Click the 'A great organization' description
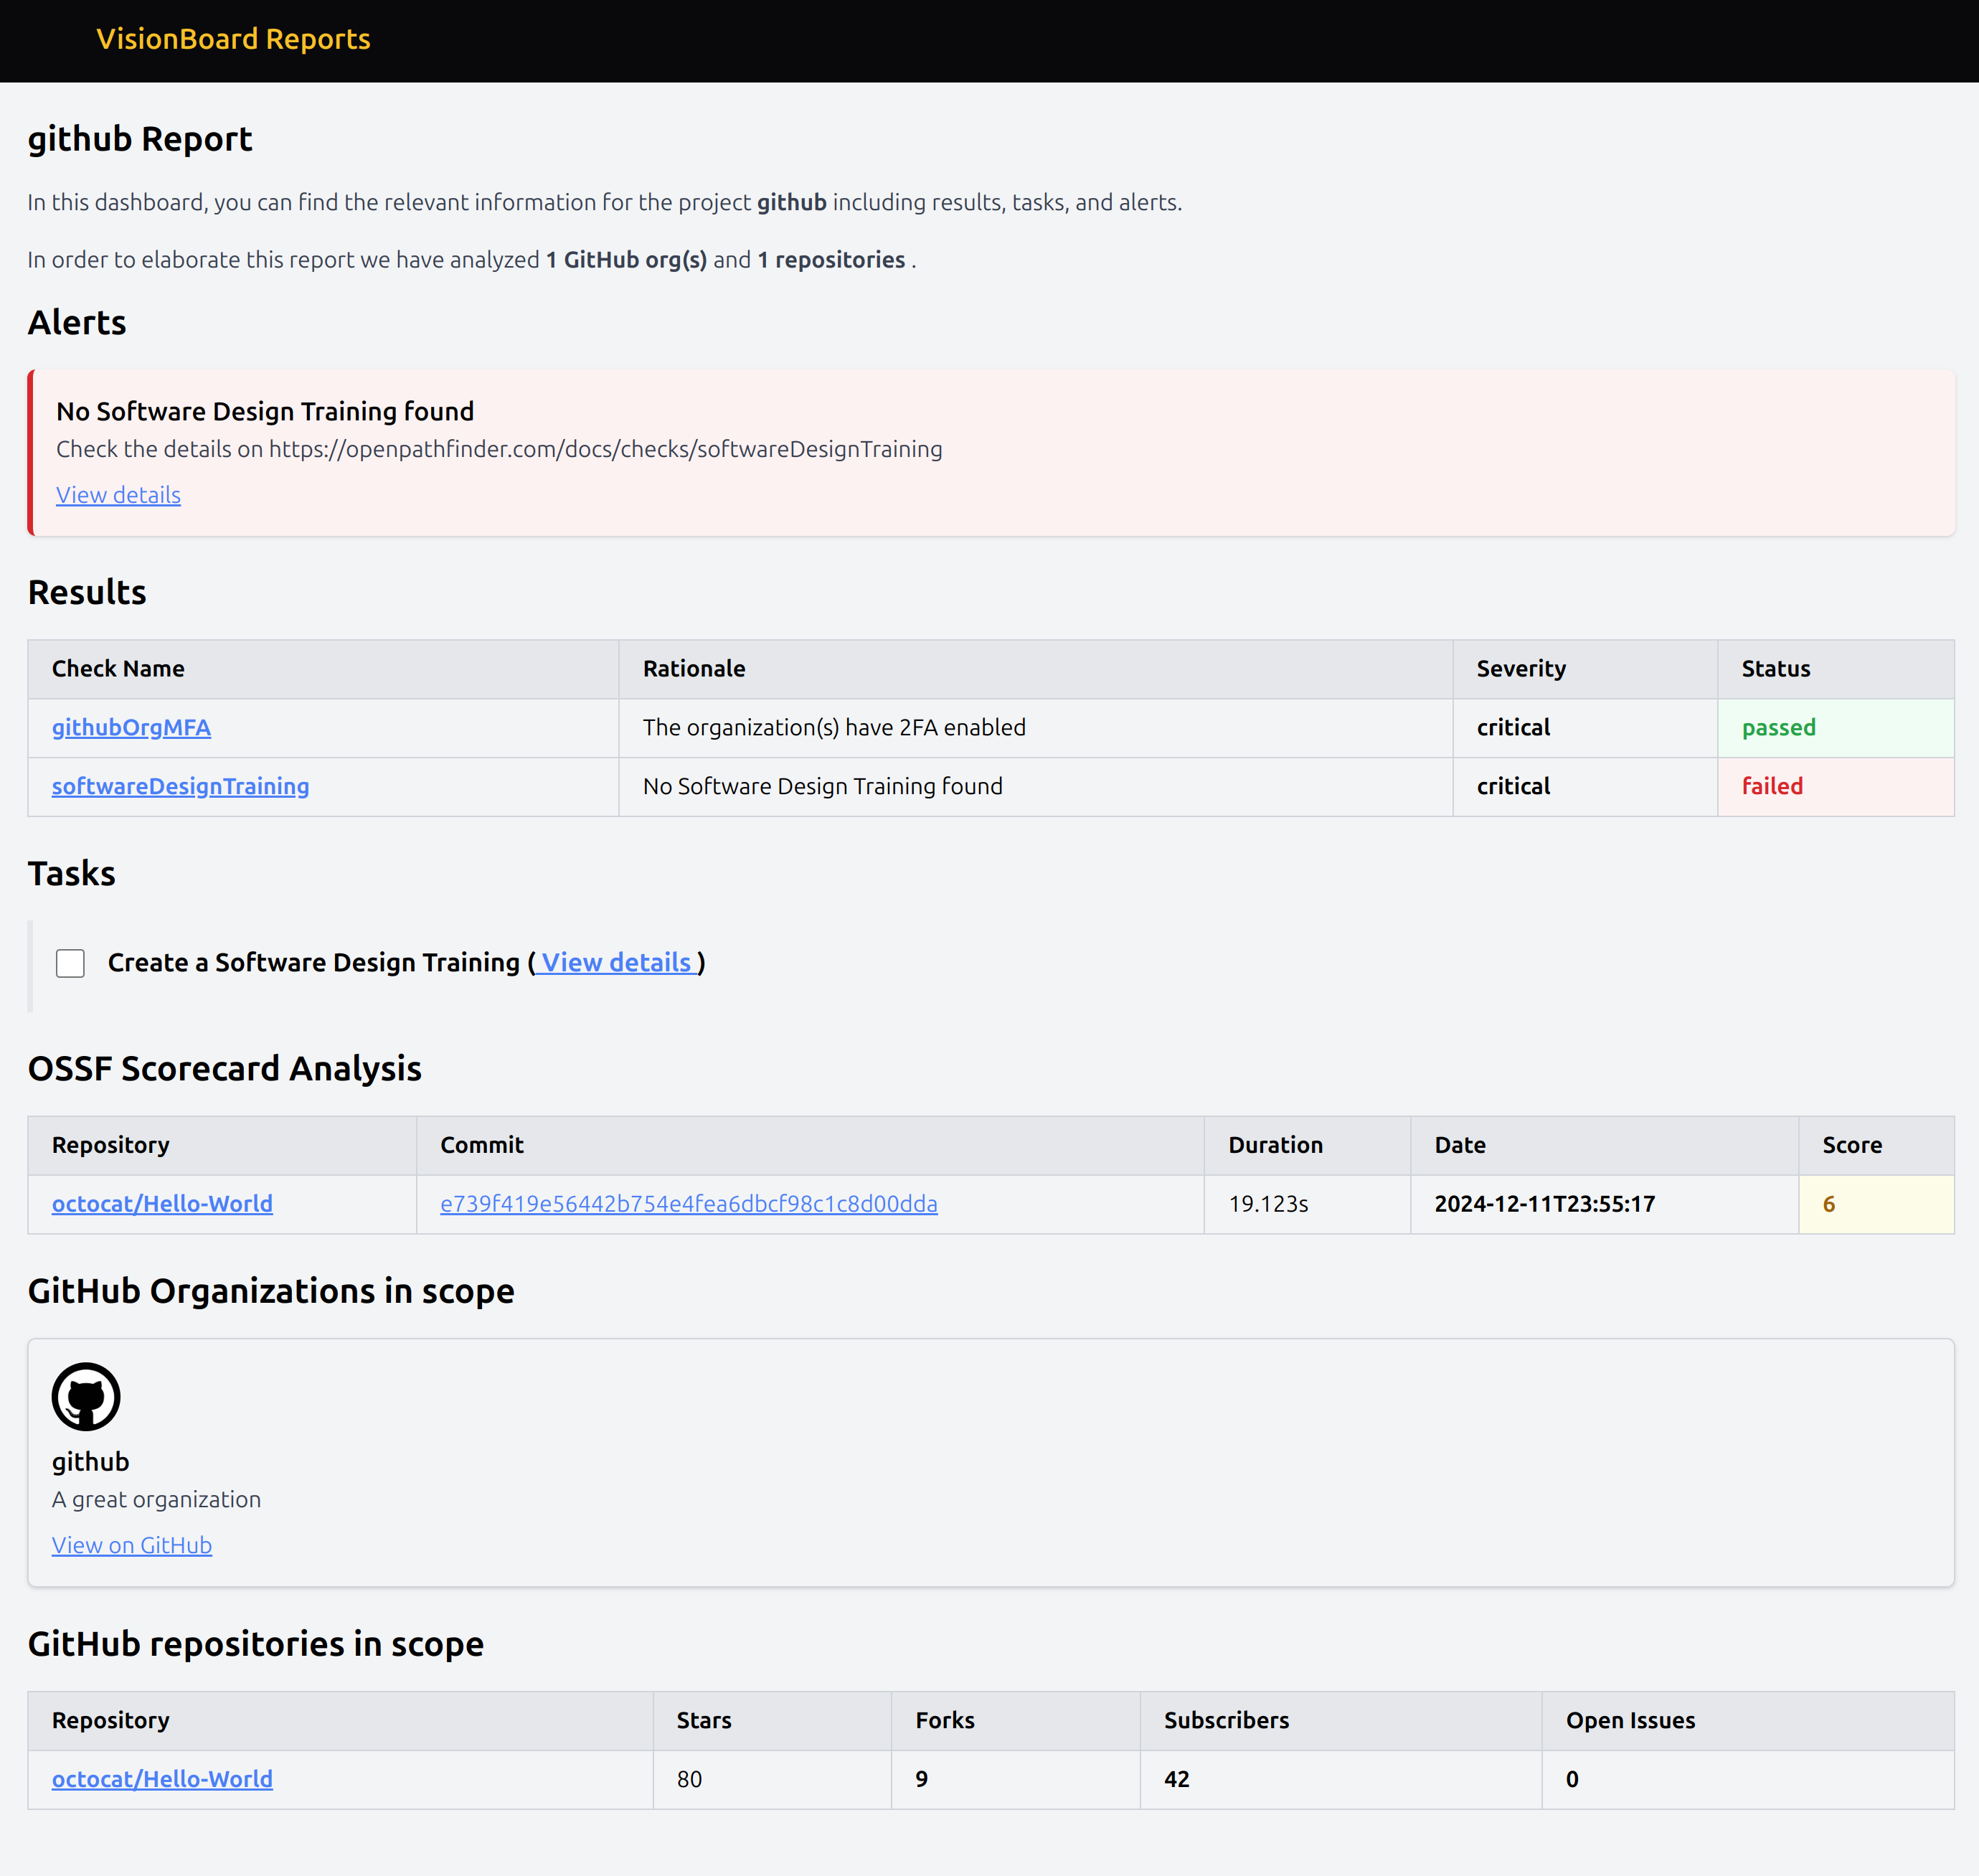The width and height of the screenshot is (1979, 1876). tap(156, 1499)
